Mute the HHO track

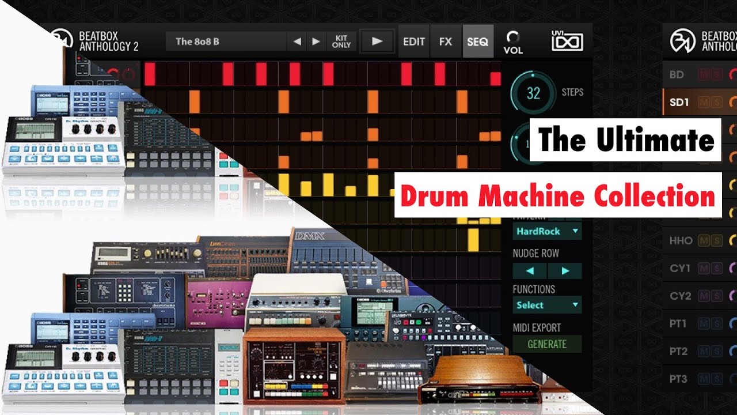[704, 240]
